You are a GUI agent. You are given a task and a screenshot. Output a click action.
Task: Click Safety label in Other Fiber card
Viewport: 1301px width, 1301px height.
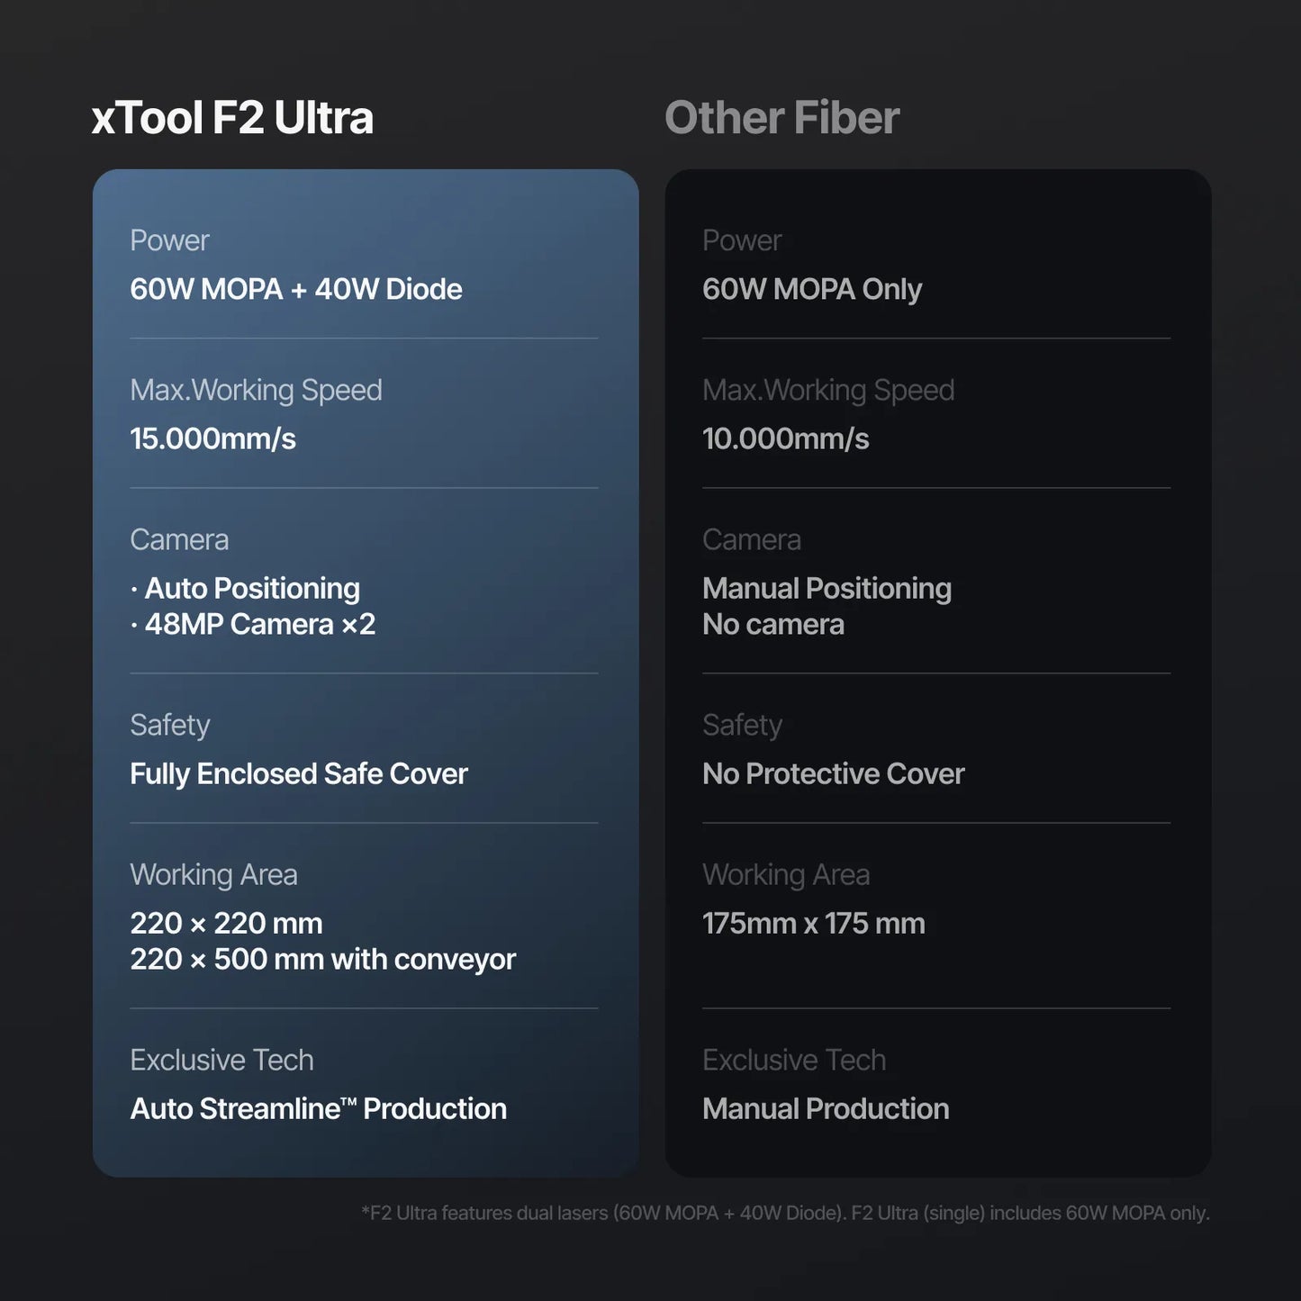[742, 725]
